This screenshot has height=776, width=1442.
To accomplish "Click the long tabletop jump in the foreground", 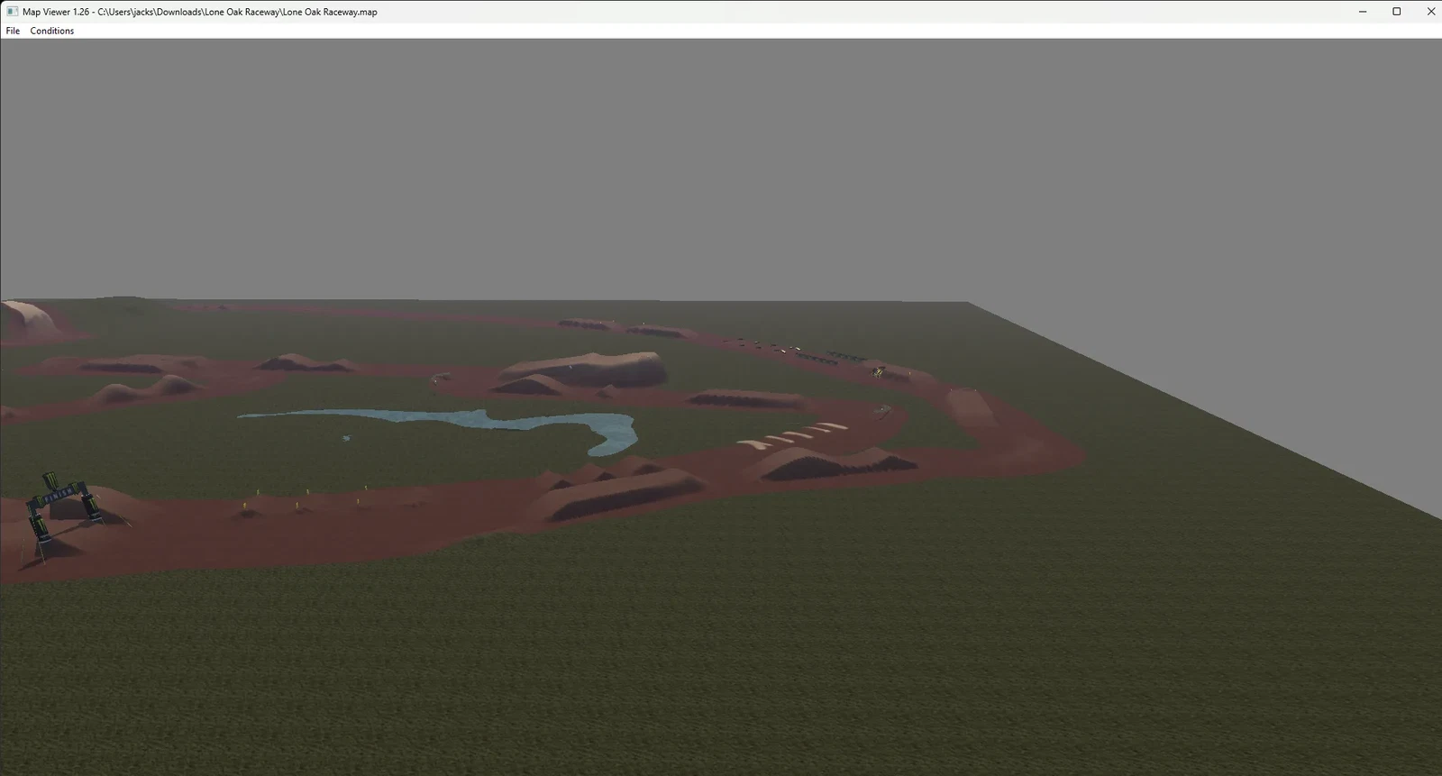I will pos(622,493).
